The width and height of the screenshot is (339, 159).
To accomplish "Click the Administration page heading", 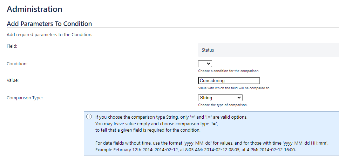I will (35, 9).
